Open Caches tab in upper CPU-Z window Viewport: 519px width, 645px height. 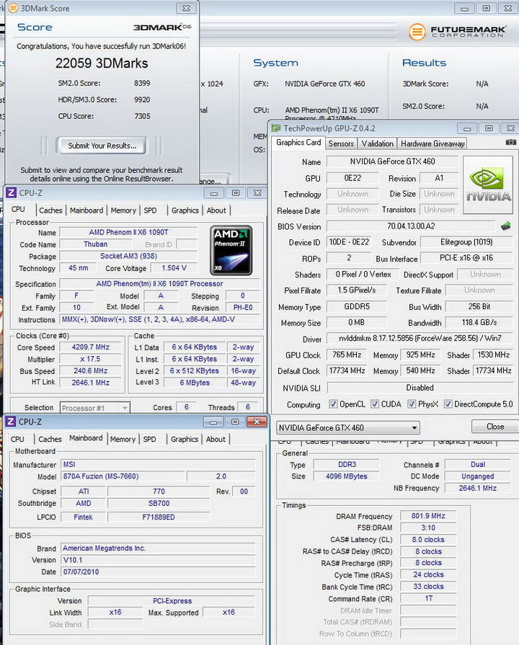pyautogui.click(x=50, y=210)
